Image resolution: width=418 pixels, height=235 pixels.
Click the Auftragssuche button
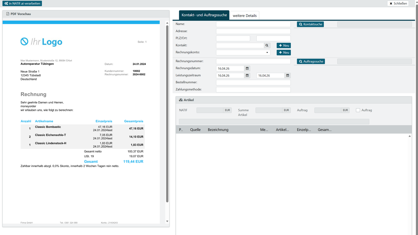[311, 61]
